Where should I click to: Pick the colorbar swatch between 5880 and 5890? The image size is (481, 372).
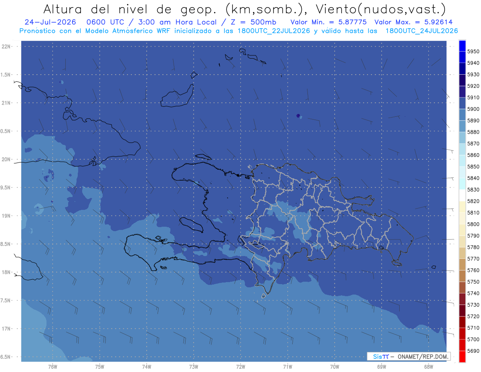click(462, 126)
